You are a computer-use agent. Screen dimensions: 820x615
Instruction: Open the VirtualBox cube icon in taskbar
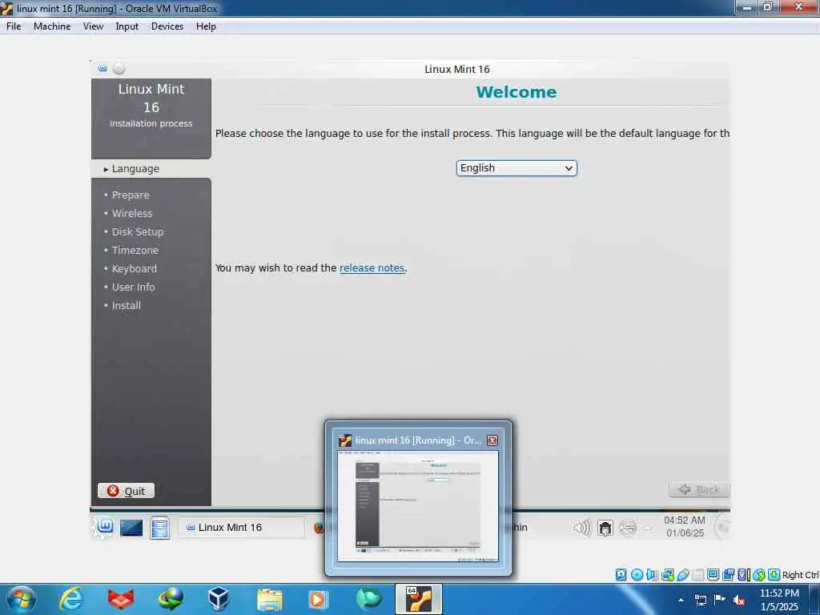coord(218,599)
